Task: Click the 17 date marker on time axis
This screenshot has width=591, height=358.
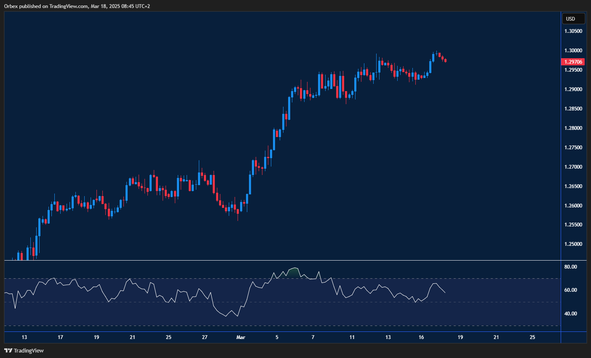Action: [x=60, y=337]
